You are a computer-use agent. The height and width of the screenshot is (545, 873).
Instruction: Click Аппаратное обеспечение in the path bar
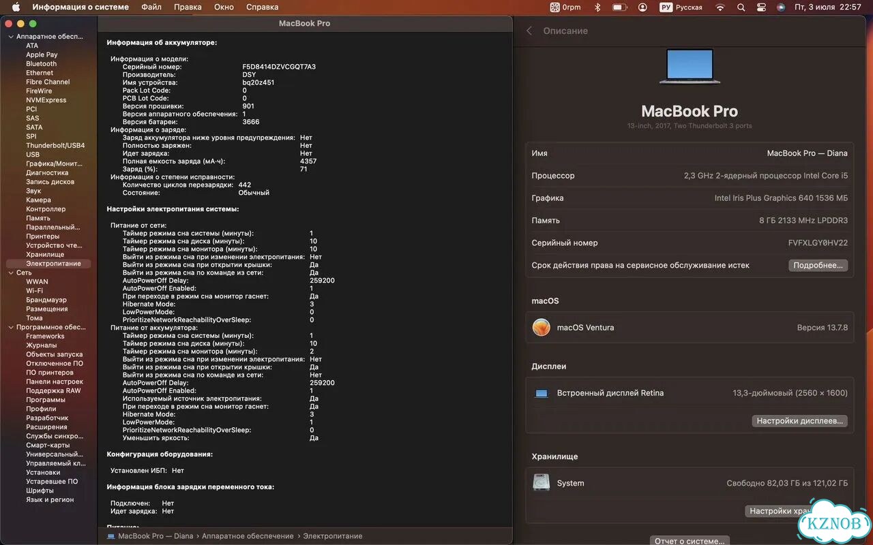coord(248,536)
